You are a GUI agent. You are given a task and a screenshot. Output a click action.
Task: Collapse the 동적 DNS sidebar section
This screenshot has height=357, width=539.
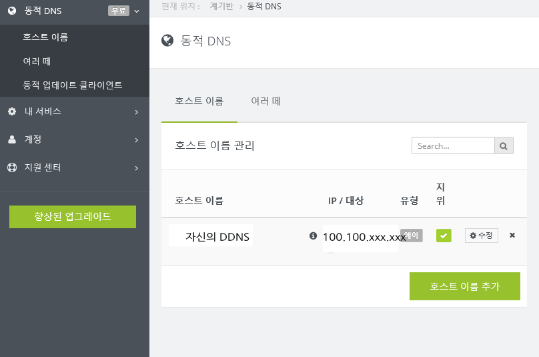(137, 11)
